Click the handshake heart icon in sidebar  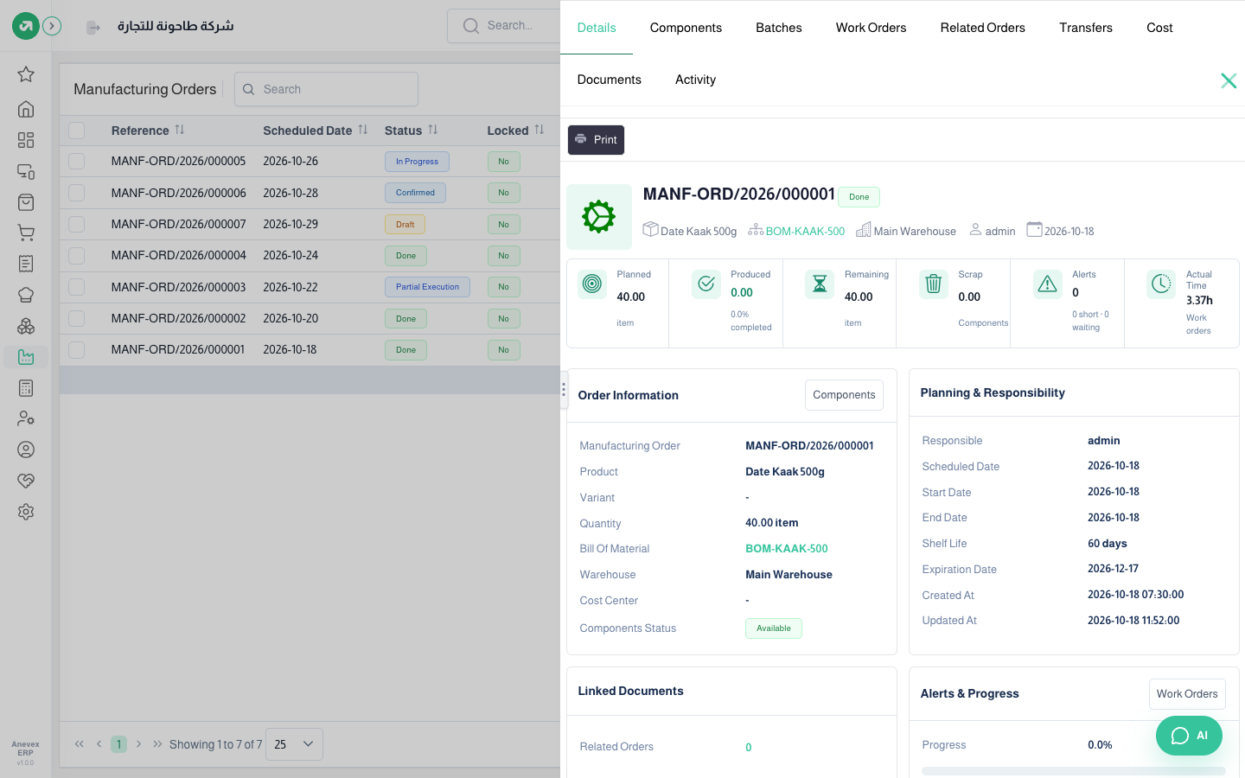pos(26,481)
